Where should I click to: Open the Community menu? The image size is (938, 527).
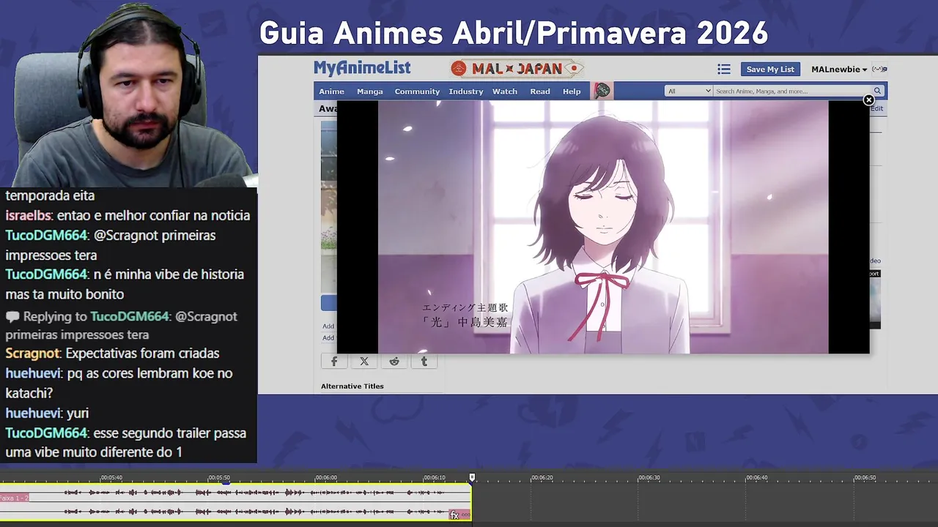[417, 91]
